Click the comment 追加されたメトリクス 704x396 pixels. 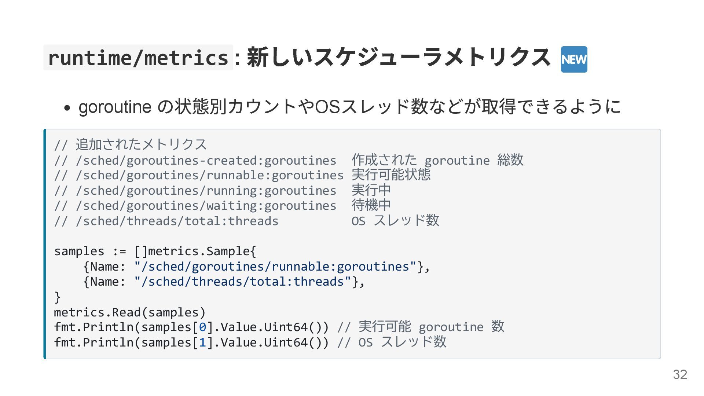click(141, 144)
